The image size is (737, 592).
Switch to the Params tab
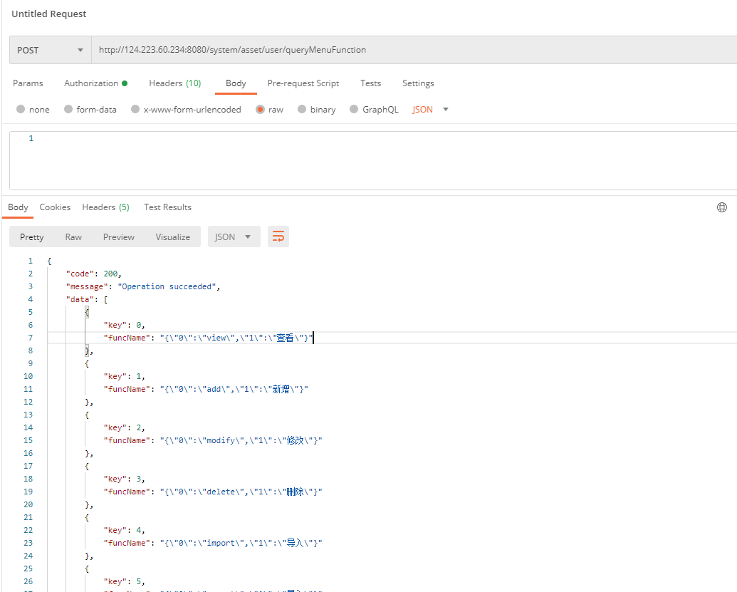pos(28,83)
